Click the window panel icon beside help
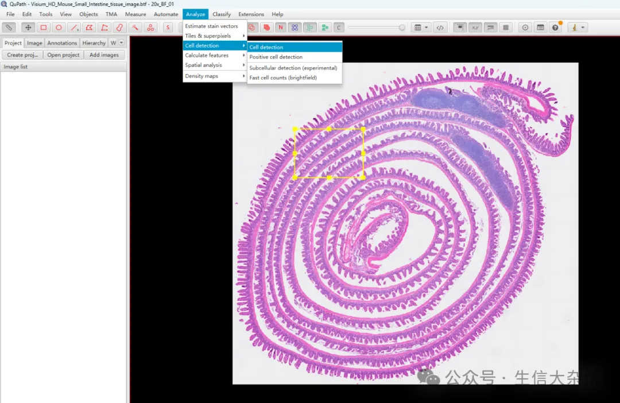Screen dimensions: 620x403 540,28
